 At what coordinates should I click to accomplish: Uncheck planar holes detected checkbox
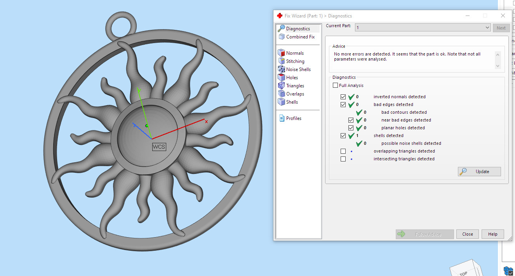pos(351,128)
